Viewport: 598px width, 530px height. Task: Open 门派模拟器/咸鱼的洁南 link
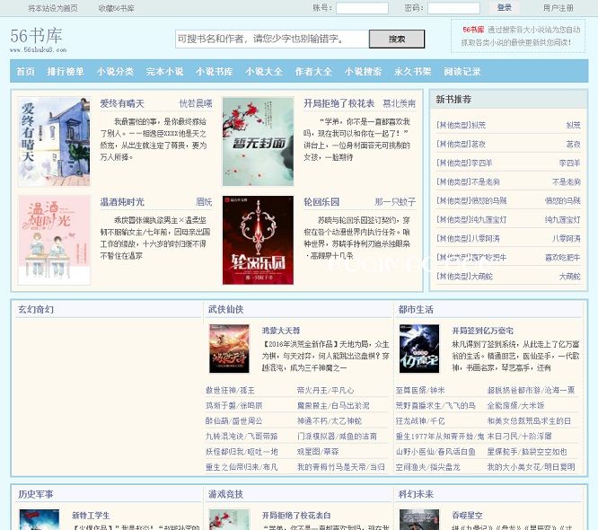tap(337, 437)
